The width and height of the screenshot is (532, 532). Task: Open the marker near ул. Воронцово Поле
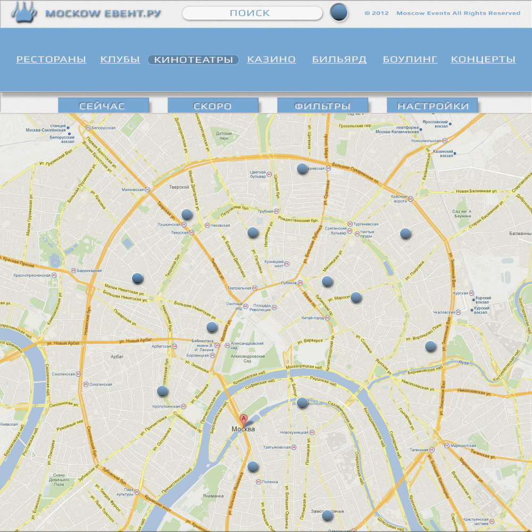(430, 346)
